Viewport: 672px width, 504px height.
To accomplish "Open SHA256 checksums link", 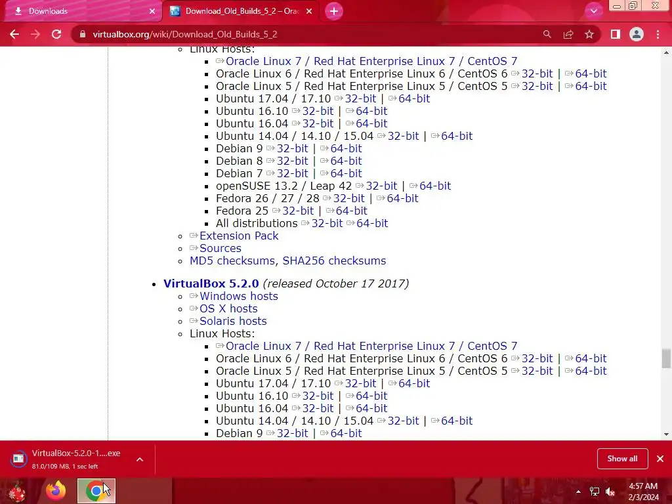I will click(334, 261).
